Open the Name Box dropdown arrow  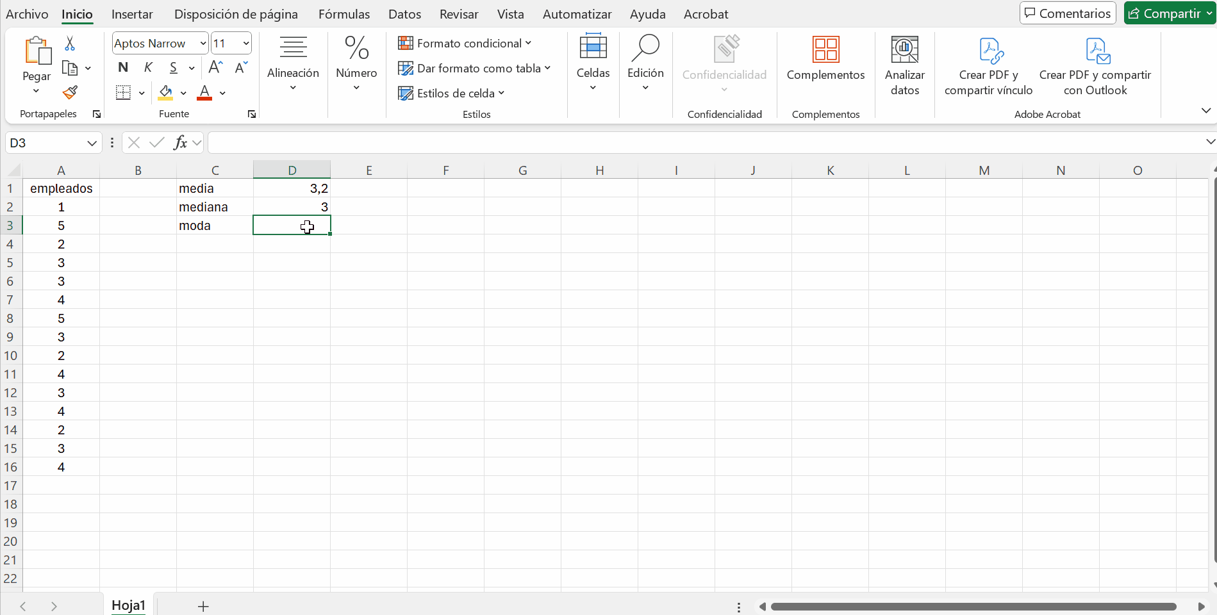tap(92, 143)
